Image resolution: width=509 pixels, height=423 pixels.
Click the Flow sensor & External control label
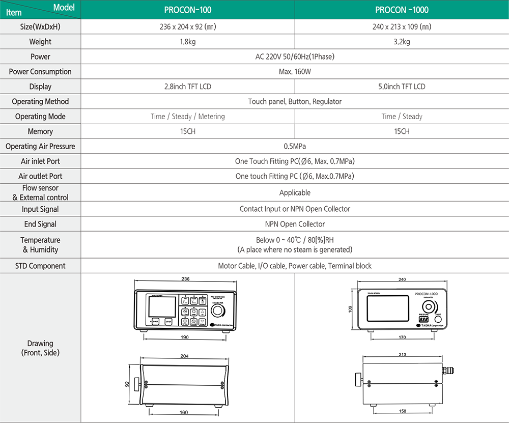click(40, 192)
